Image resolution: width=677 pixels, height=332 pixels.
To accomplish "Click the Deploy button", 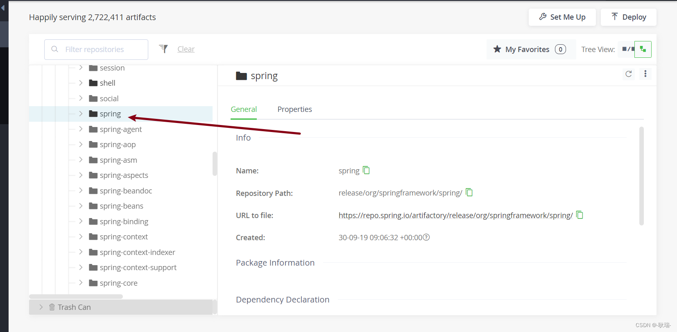I will click(x=628, y=17).
